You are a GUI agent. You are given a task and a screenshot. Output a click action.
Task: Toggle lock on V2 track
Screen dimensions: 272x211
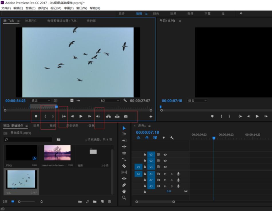(x=145, y=161)
